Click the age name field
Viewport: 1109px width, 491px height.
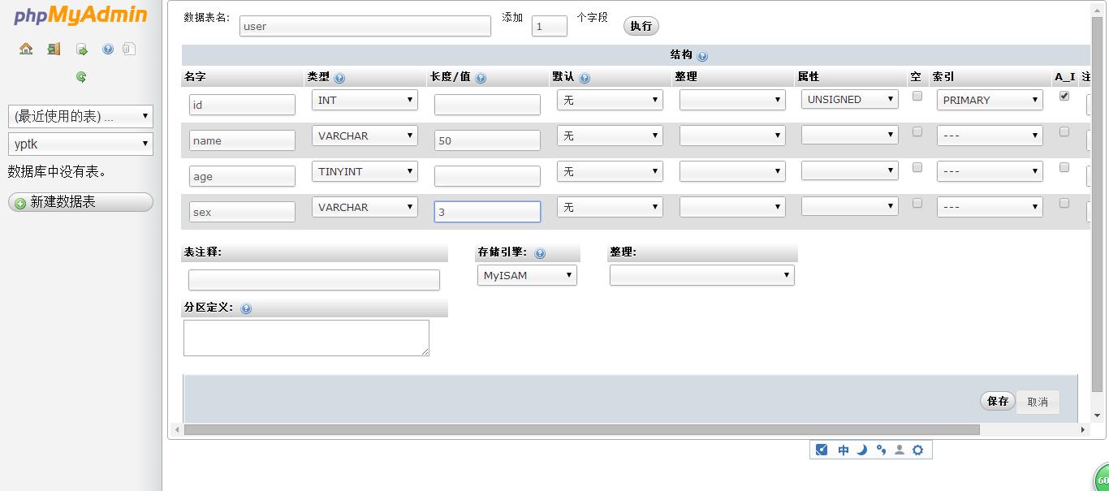242,176
